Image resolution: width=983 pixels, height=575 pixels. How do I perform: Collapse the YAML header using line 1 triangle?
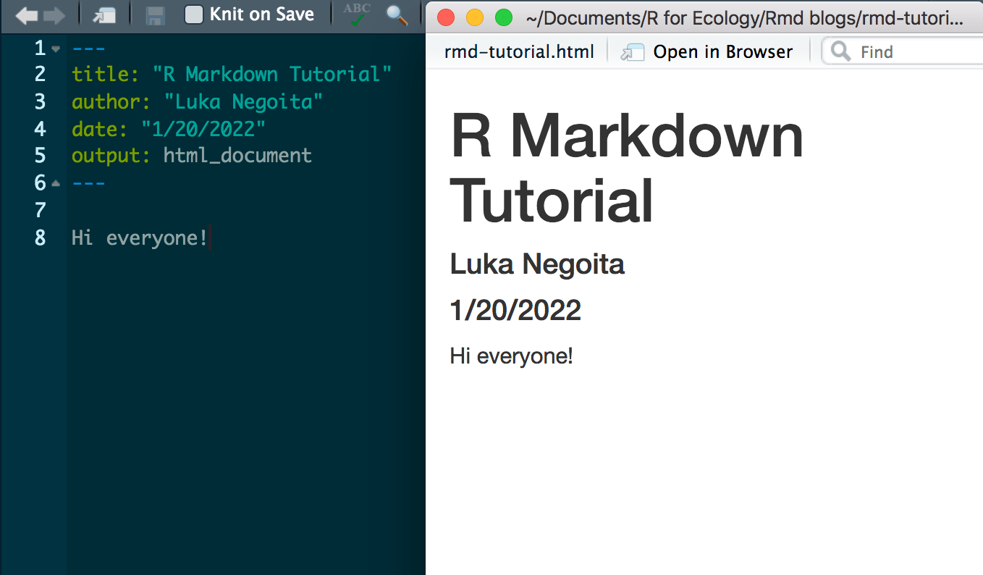55,48
